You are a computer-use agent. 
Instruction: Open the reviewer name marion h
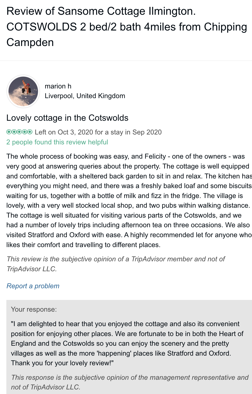coord(58,86)
